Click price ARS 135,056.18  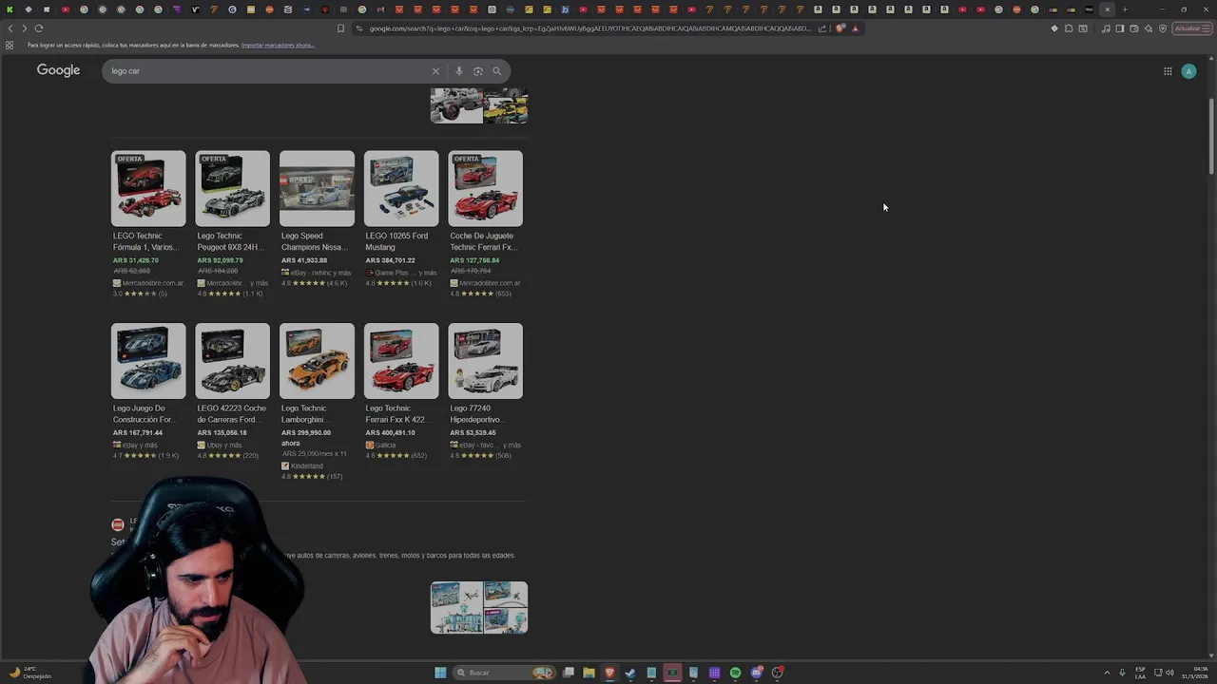(x=222, y=433)
